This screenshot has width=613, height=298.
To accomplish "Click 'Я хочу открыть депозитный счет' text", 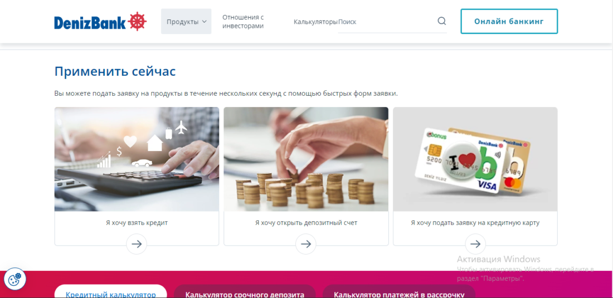I will click(306, 223).
